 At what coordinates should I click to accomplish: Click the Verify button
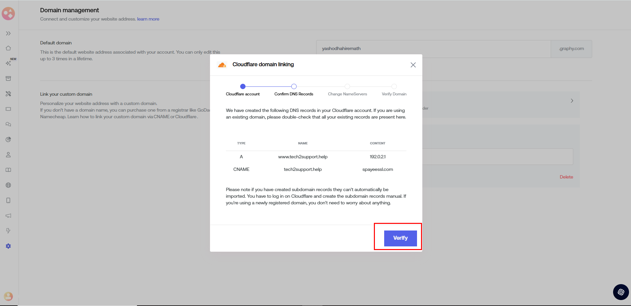400,238
